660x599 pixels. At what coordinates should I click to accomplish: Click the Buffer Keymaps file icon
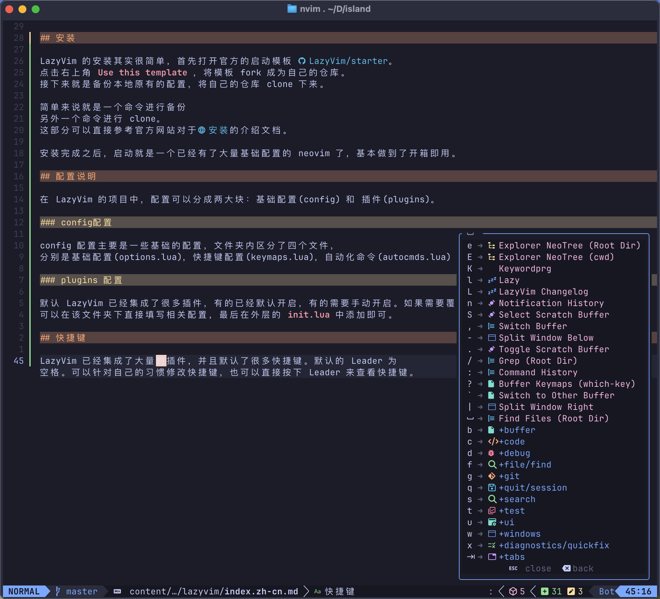tap(491, 384)
